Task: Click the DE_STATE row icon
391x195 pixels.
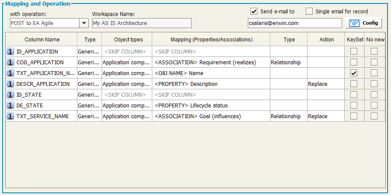Action: click(10, 106)
